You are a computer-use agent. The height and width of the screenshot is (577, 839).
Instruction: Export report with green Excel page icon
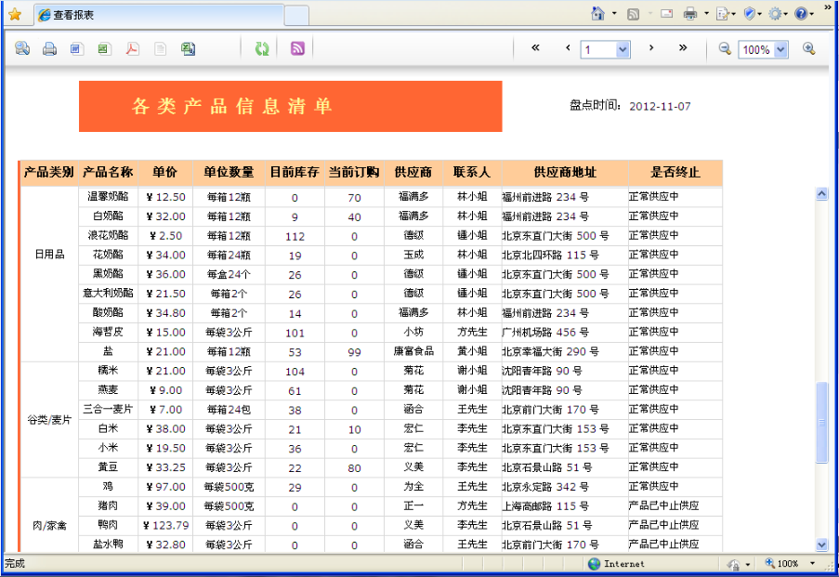(x=104, y=49)
